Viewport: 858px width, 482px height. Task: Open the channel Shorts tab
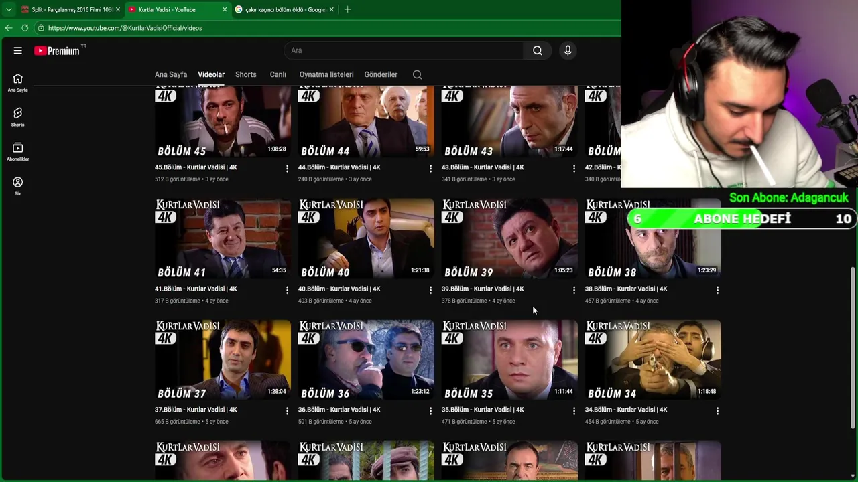coord(246,74)
